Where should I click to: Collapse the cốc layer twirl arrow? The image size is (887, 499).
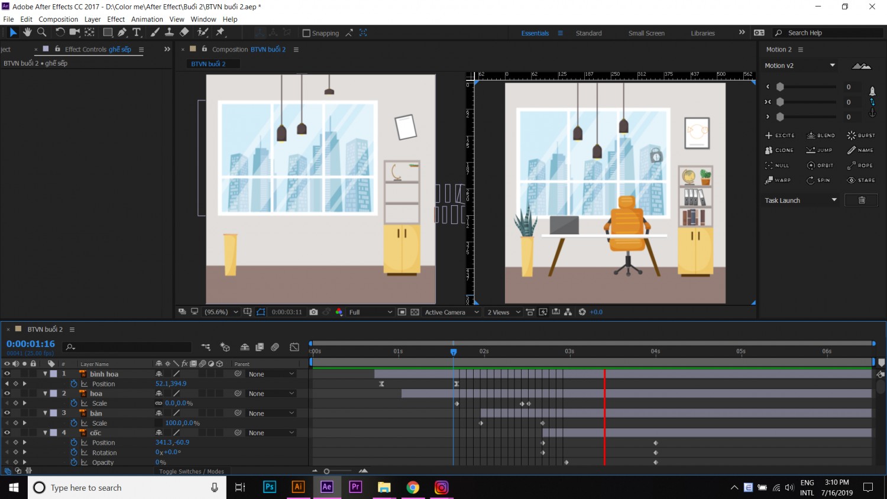(45, 433)
